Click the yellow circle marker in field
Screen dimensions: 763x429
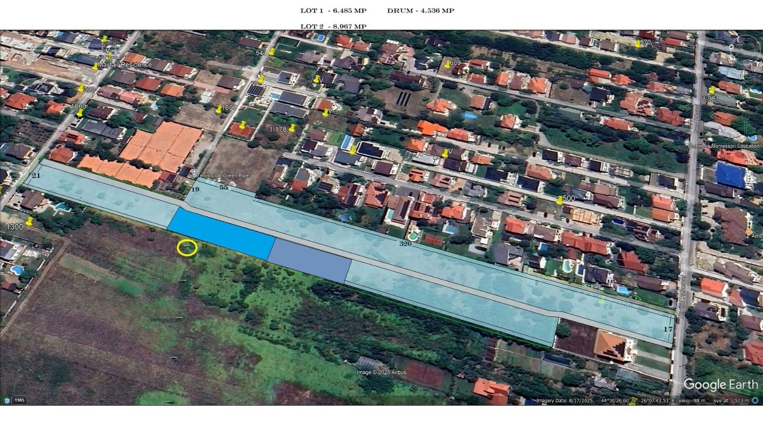pos(187,248)
